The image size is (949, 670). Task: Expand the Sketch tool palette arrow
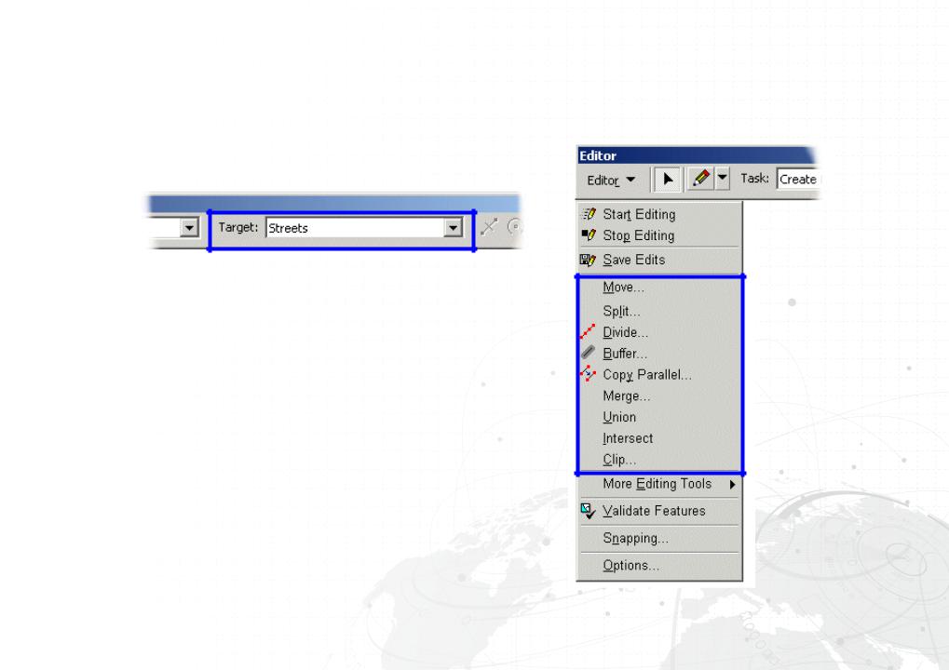click(x=722, y=179)
